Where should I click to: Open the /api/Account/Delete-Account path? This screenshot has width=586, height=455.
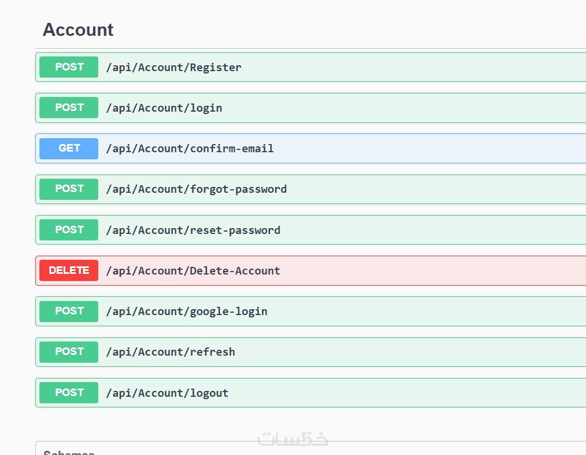click(x=193, y=271)
